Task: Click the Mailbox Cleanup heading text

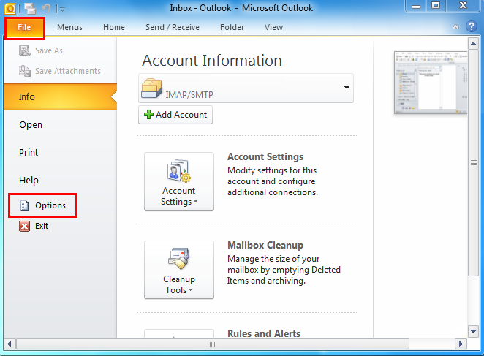Action: pyautogui.click(x=265, y=245)
